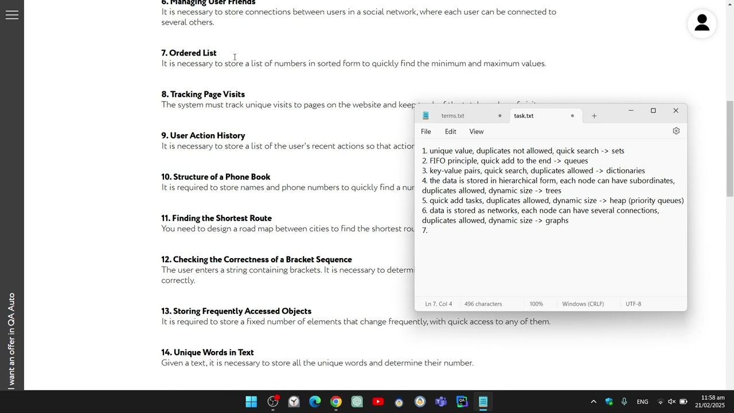The height and width of the screenshot is (413, 734).
Task: Click the heading '7. Ordered List'
Action: point(189,53)
